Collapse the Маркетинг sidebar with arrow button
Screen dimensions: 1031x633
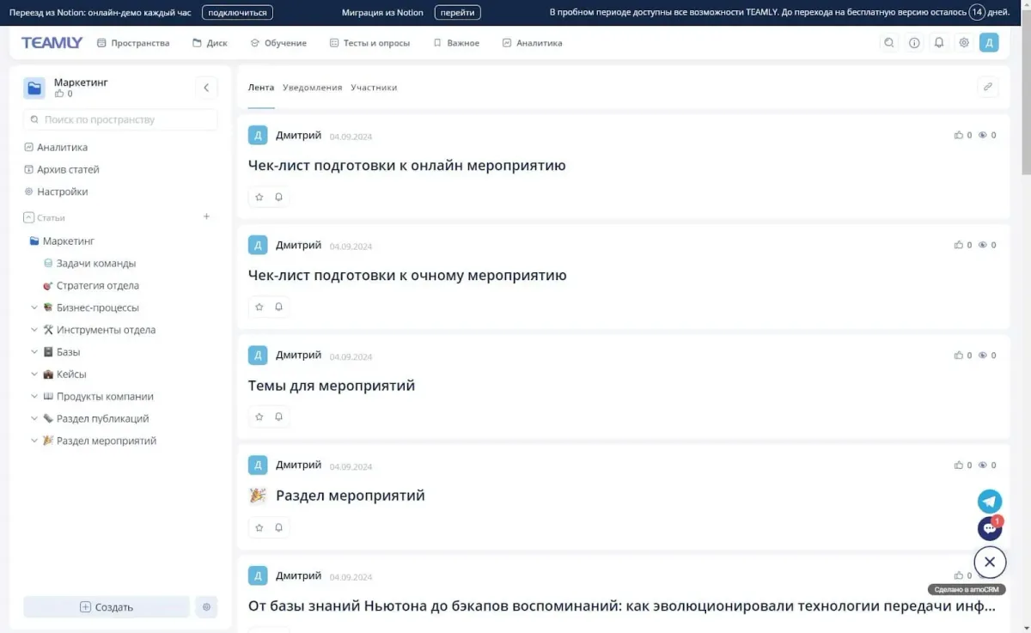tap(206, 88)
